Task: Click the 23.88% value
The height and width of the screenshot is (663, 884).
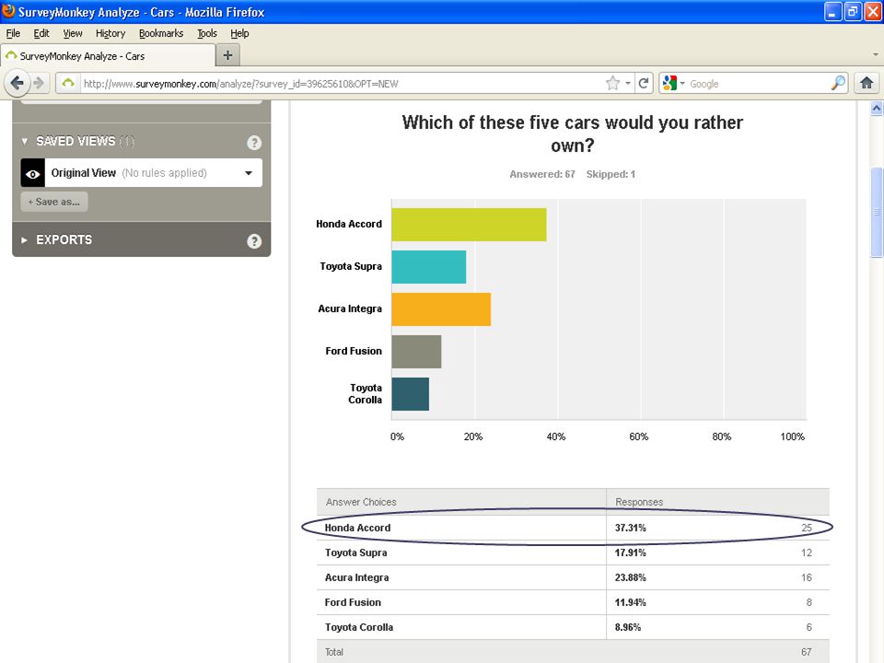Action: [x=630, y=577]
